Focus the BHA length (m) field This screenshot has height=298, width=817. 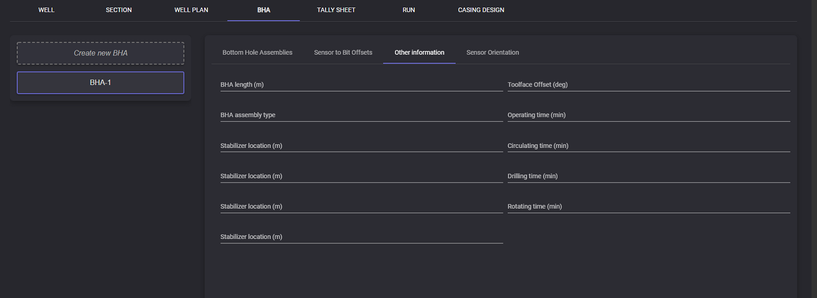pyautogui.click(x=361, y=85)
